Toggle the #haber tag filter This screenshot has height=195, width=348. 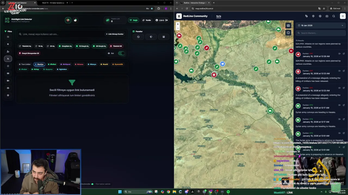[23, 69]
